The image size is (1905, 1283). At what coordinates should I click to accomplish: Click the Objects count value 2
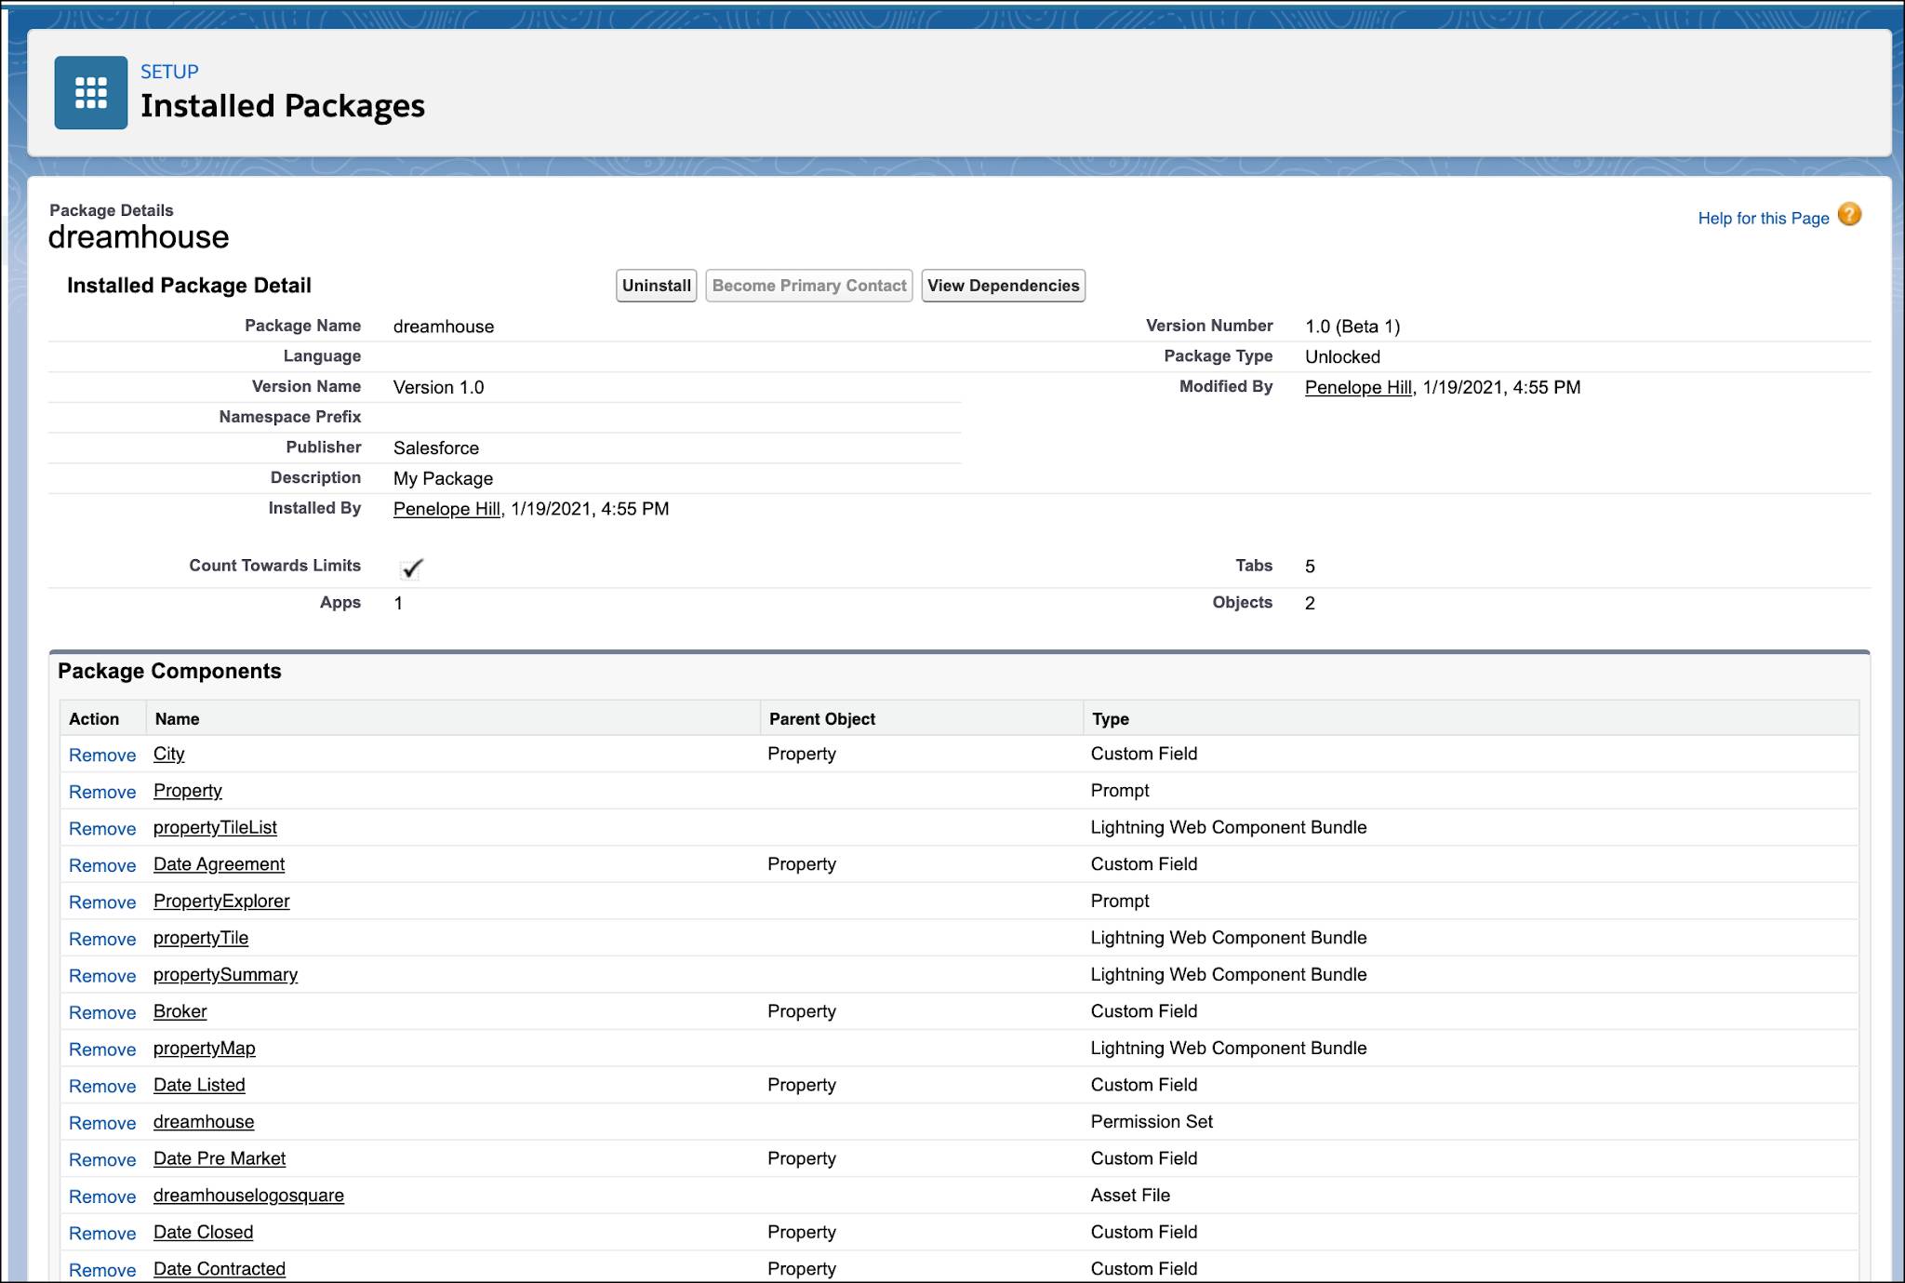pyautogui.click(x=1310, y=603)
